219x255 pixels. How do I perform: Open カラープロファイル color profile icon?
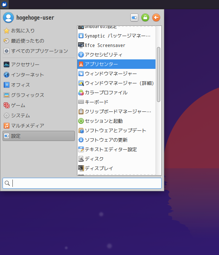click(81, 93)
